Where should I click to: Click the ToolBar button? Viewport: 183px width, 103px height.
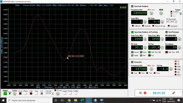[x=76, y=94]
